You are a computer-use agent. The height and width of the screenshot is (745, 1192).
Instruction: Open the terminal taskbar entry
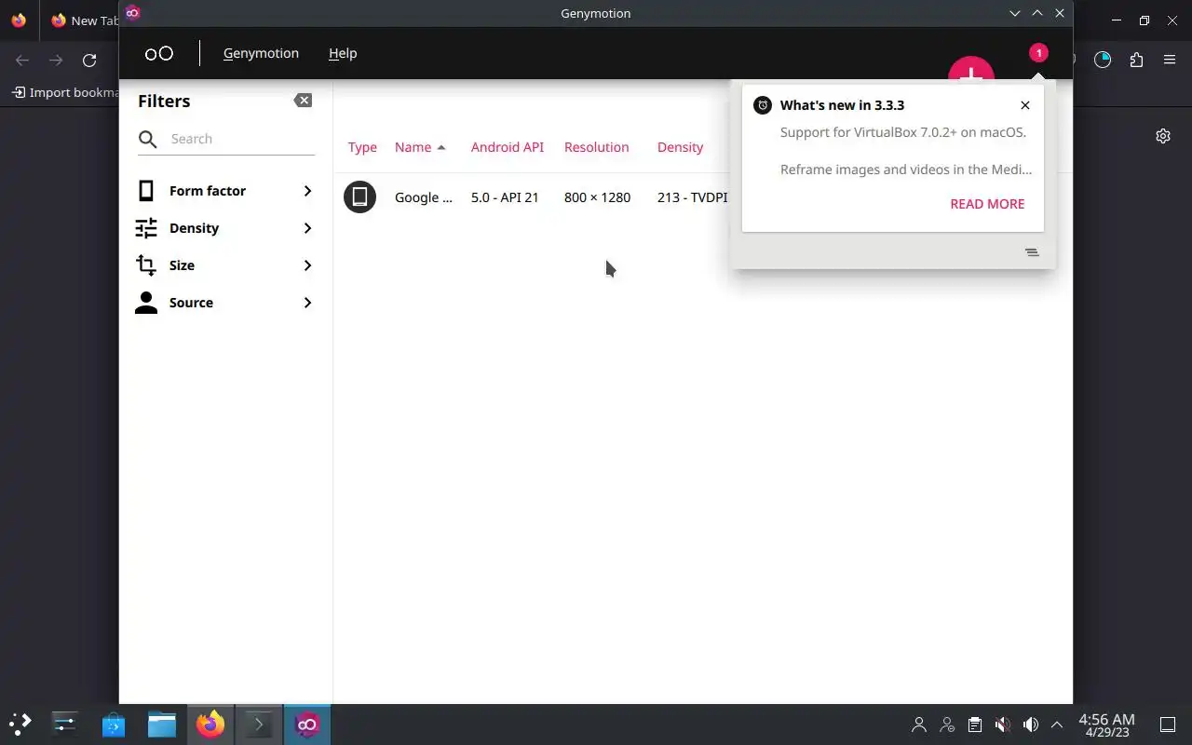click(259, 724)
